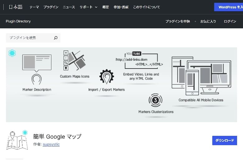Screen dimensions: 243x162
Task: Open the supsystic author link
Action: [x=51, y=144]
